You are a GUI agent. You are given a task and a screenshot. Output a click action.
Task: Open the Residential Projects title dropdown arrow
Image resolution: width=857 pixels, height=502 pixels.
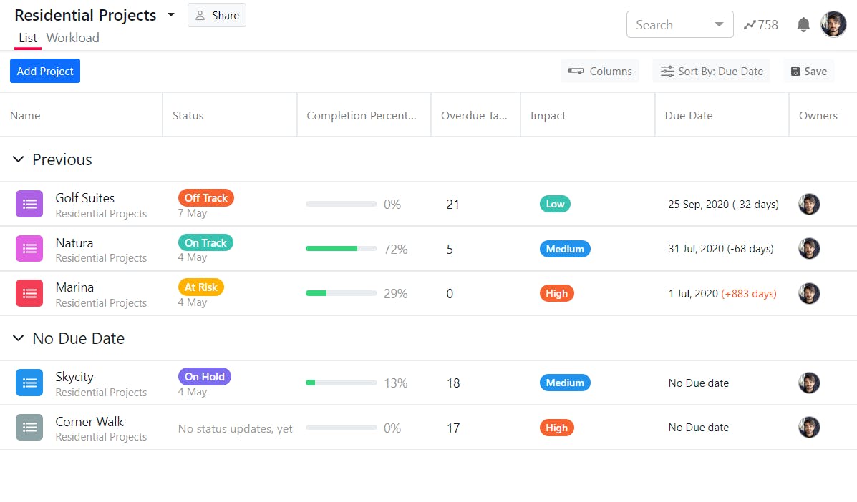tap(171, 15)
